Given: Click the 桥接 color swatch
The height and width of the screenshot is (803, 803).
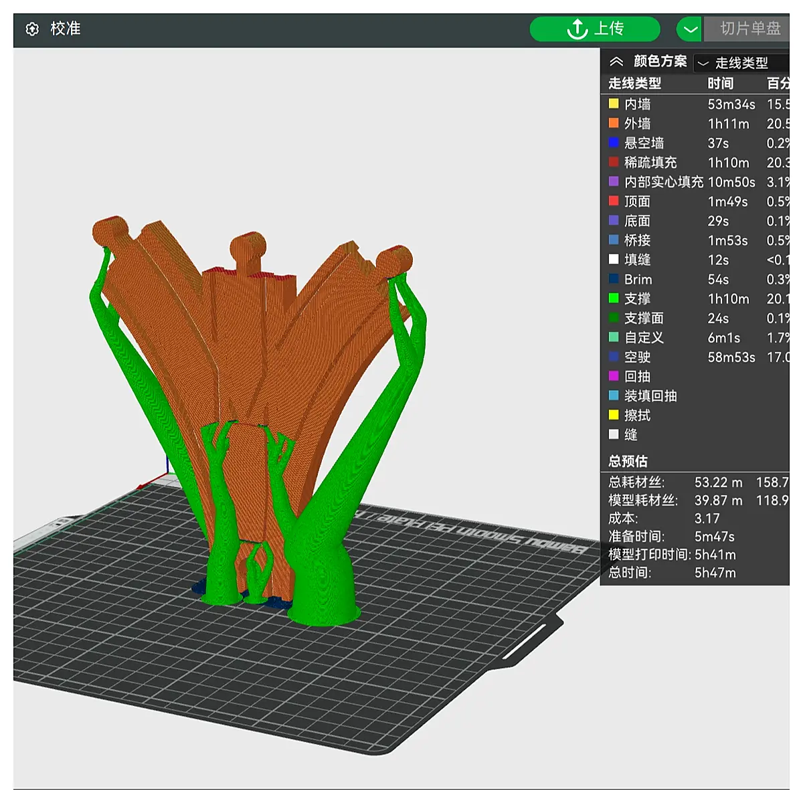Looking at the screenshot, I should 614,240.
